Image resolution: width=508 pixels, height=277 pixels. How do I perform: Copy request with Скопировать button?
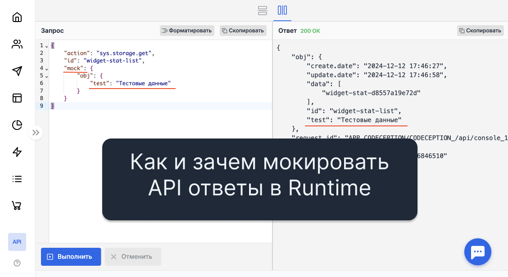coord(243,31)
